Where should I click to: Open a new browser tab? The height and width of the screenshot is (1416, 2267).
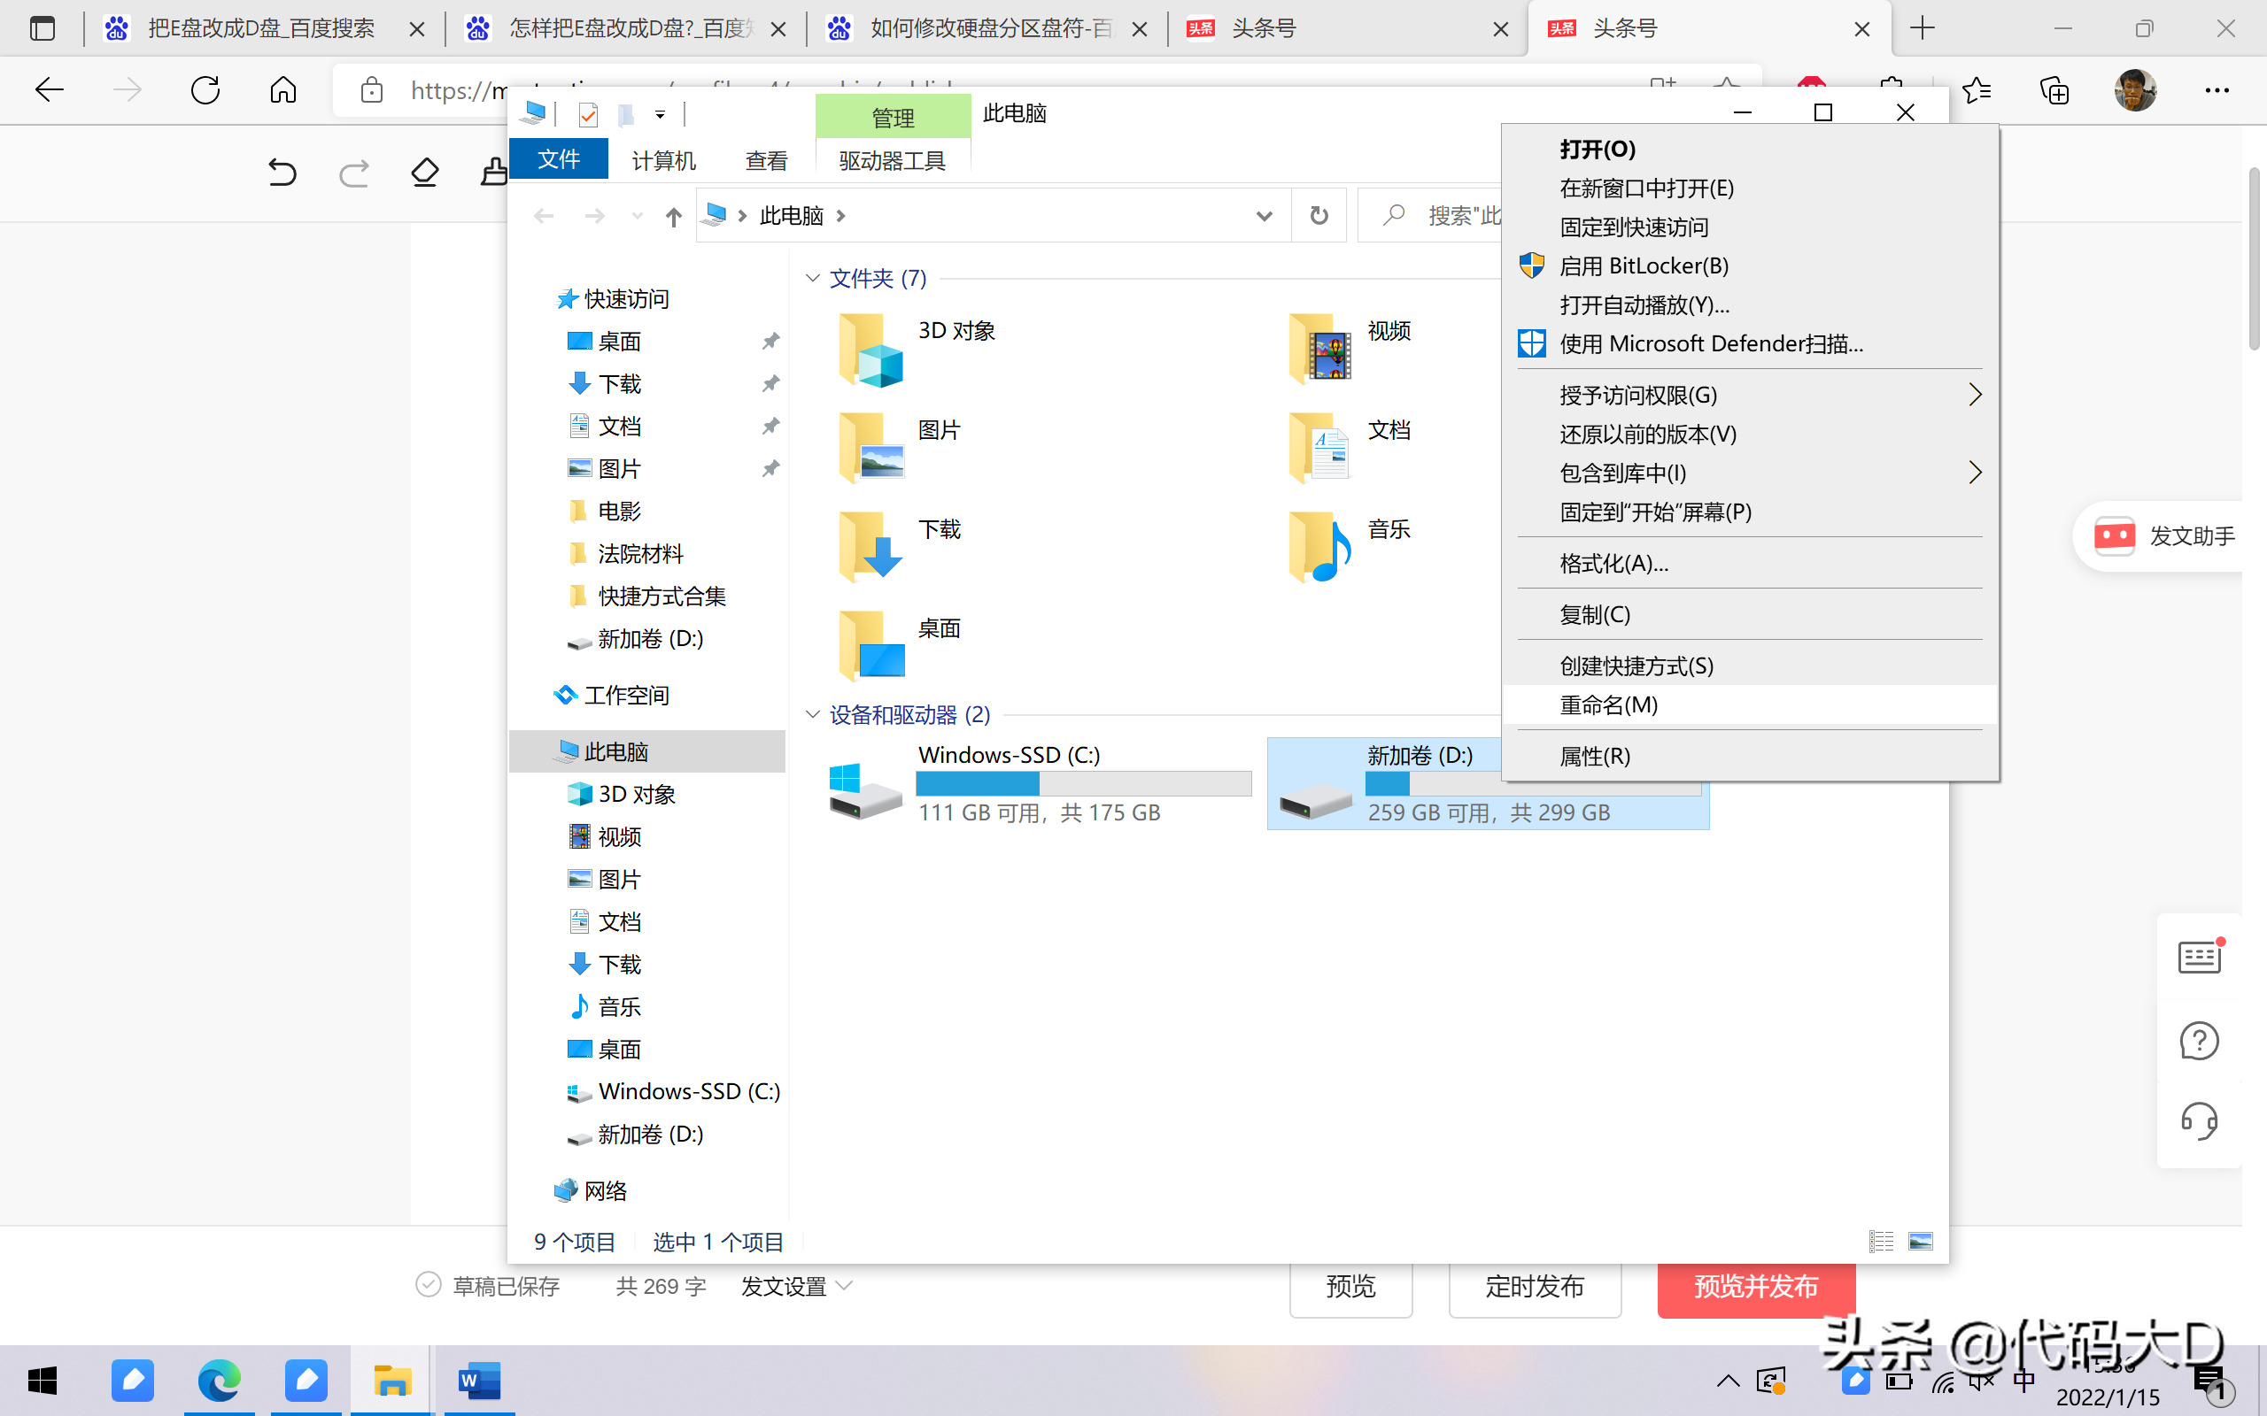[x=1923, y=28]
